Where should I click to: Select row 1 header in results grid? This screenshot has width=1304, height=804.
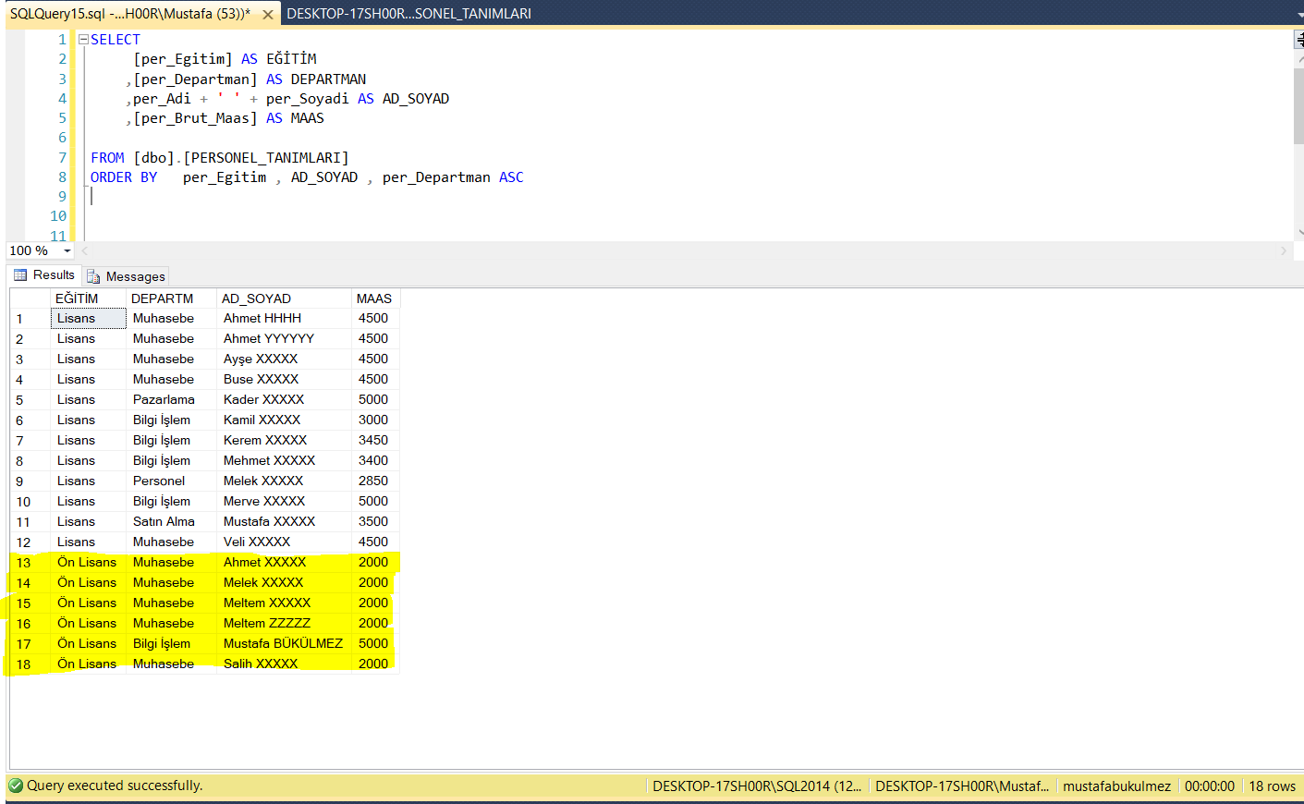(23, 318)
